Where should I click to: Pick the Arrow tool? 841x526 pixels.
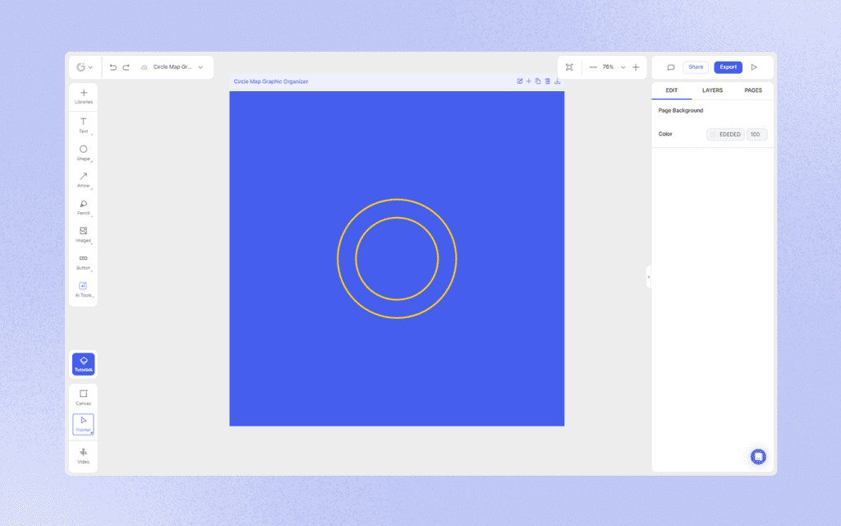click(83, 181)
